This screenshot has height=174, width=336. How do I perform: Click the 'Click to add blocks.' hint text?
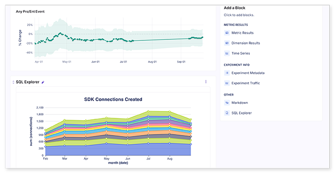coord(239,15)
